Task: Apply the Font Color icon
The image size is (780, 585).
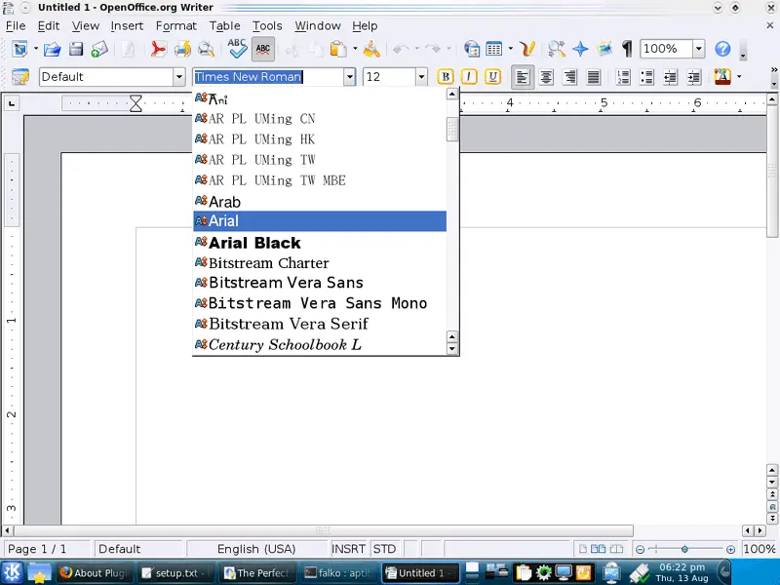Action: coord(722,77)
